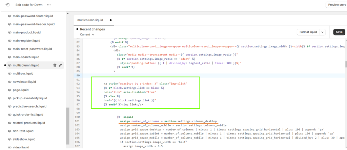Click the Preview store button

(x=336, y=5)
